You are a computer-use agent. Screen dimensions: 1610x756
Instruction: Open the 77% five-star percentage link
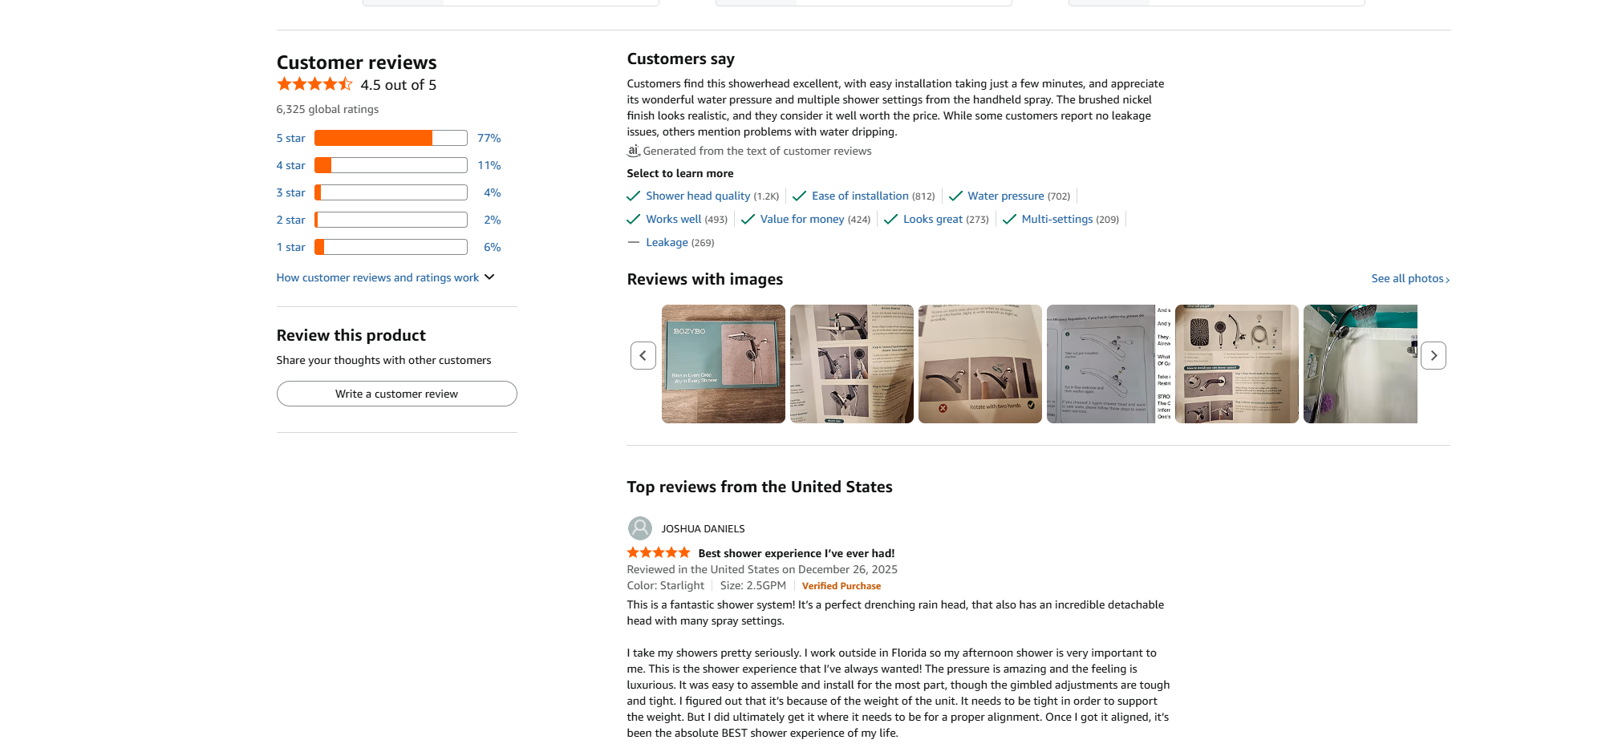pos(489,138)
